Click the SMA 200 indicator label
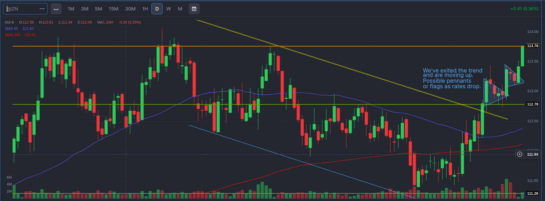 point(12,35)
